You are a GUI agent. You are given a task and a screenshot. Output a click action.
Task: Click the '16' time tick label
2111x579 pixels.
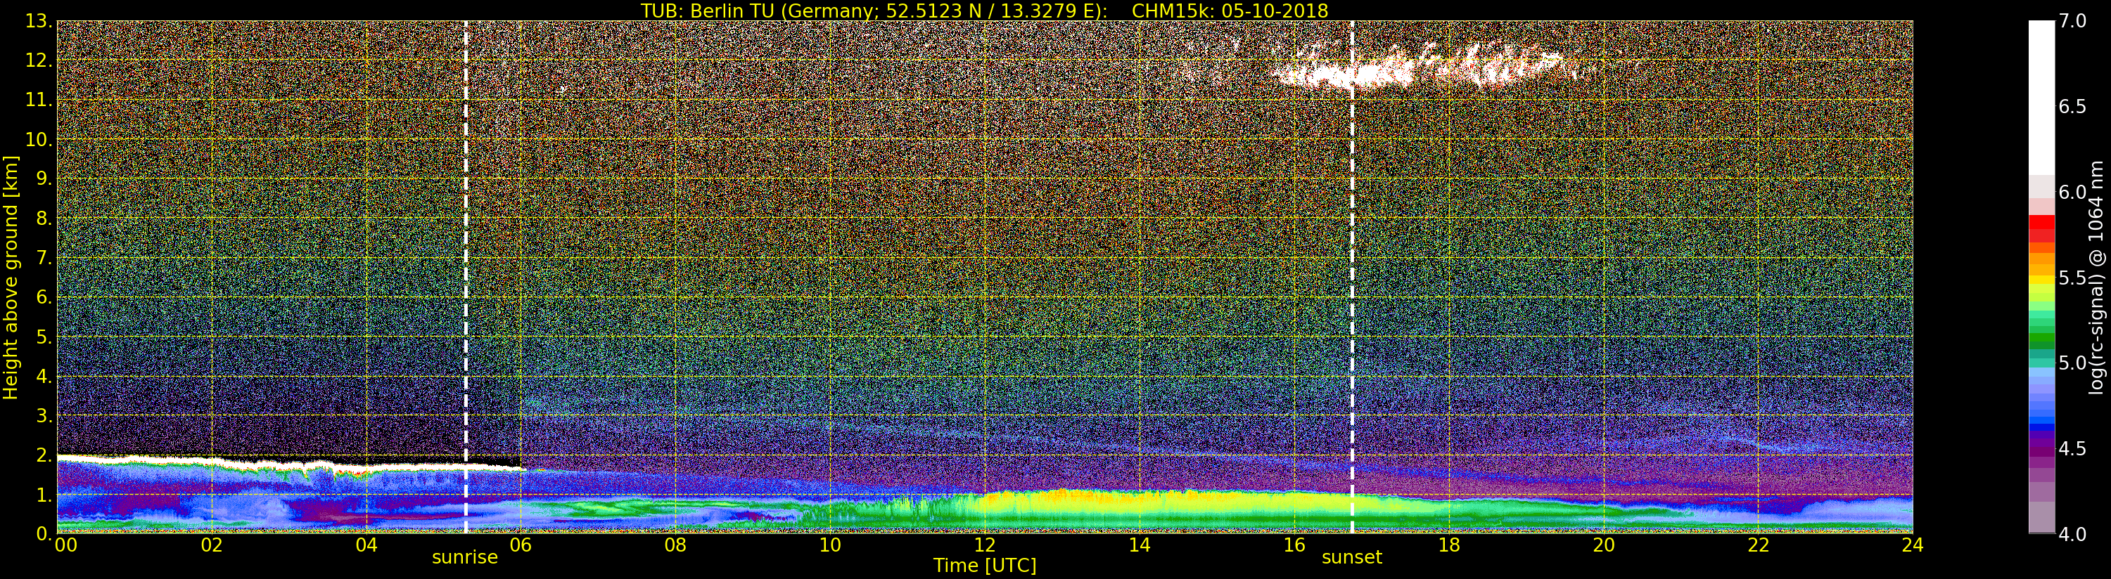tap(1294, 545)
